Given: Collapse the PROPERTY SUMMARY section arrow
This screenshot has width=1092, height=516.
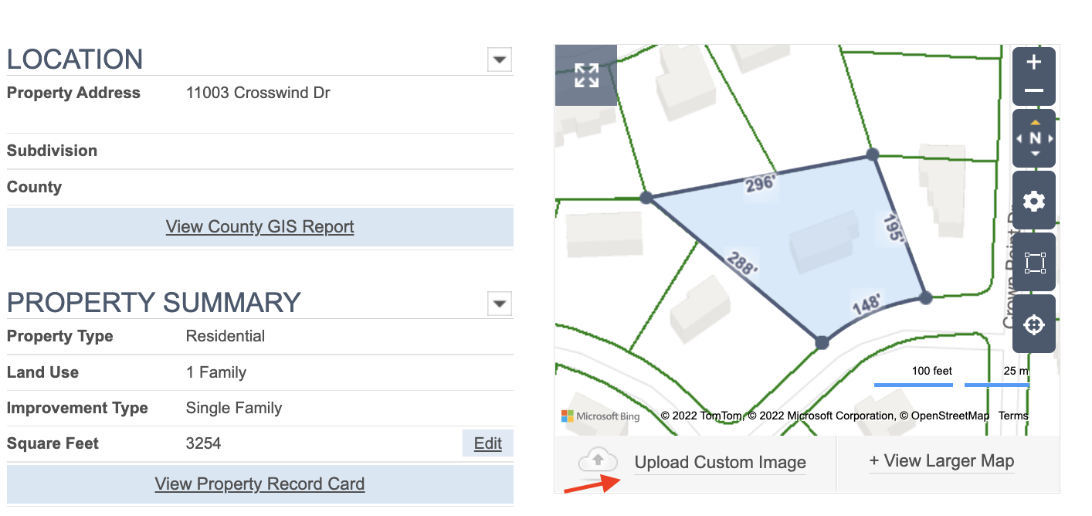Looking at the screenshot, I should [x=500, y=303].
